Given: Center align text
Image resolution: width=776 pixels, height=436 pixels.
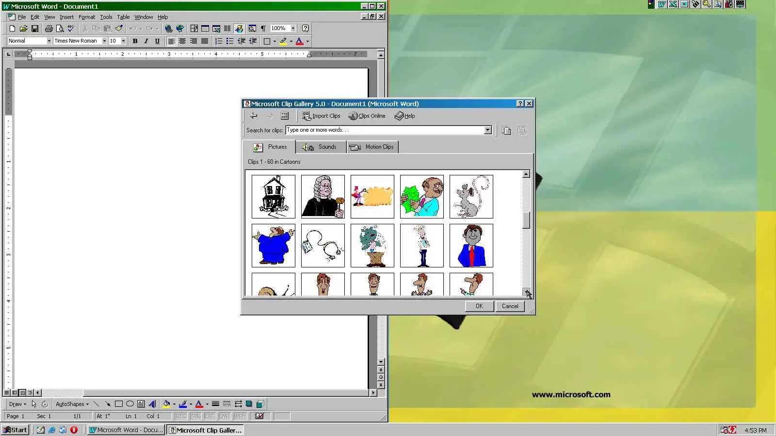Looking at the screenshot, I should pos(182,41).
